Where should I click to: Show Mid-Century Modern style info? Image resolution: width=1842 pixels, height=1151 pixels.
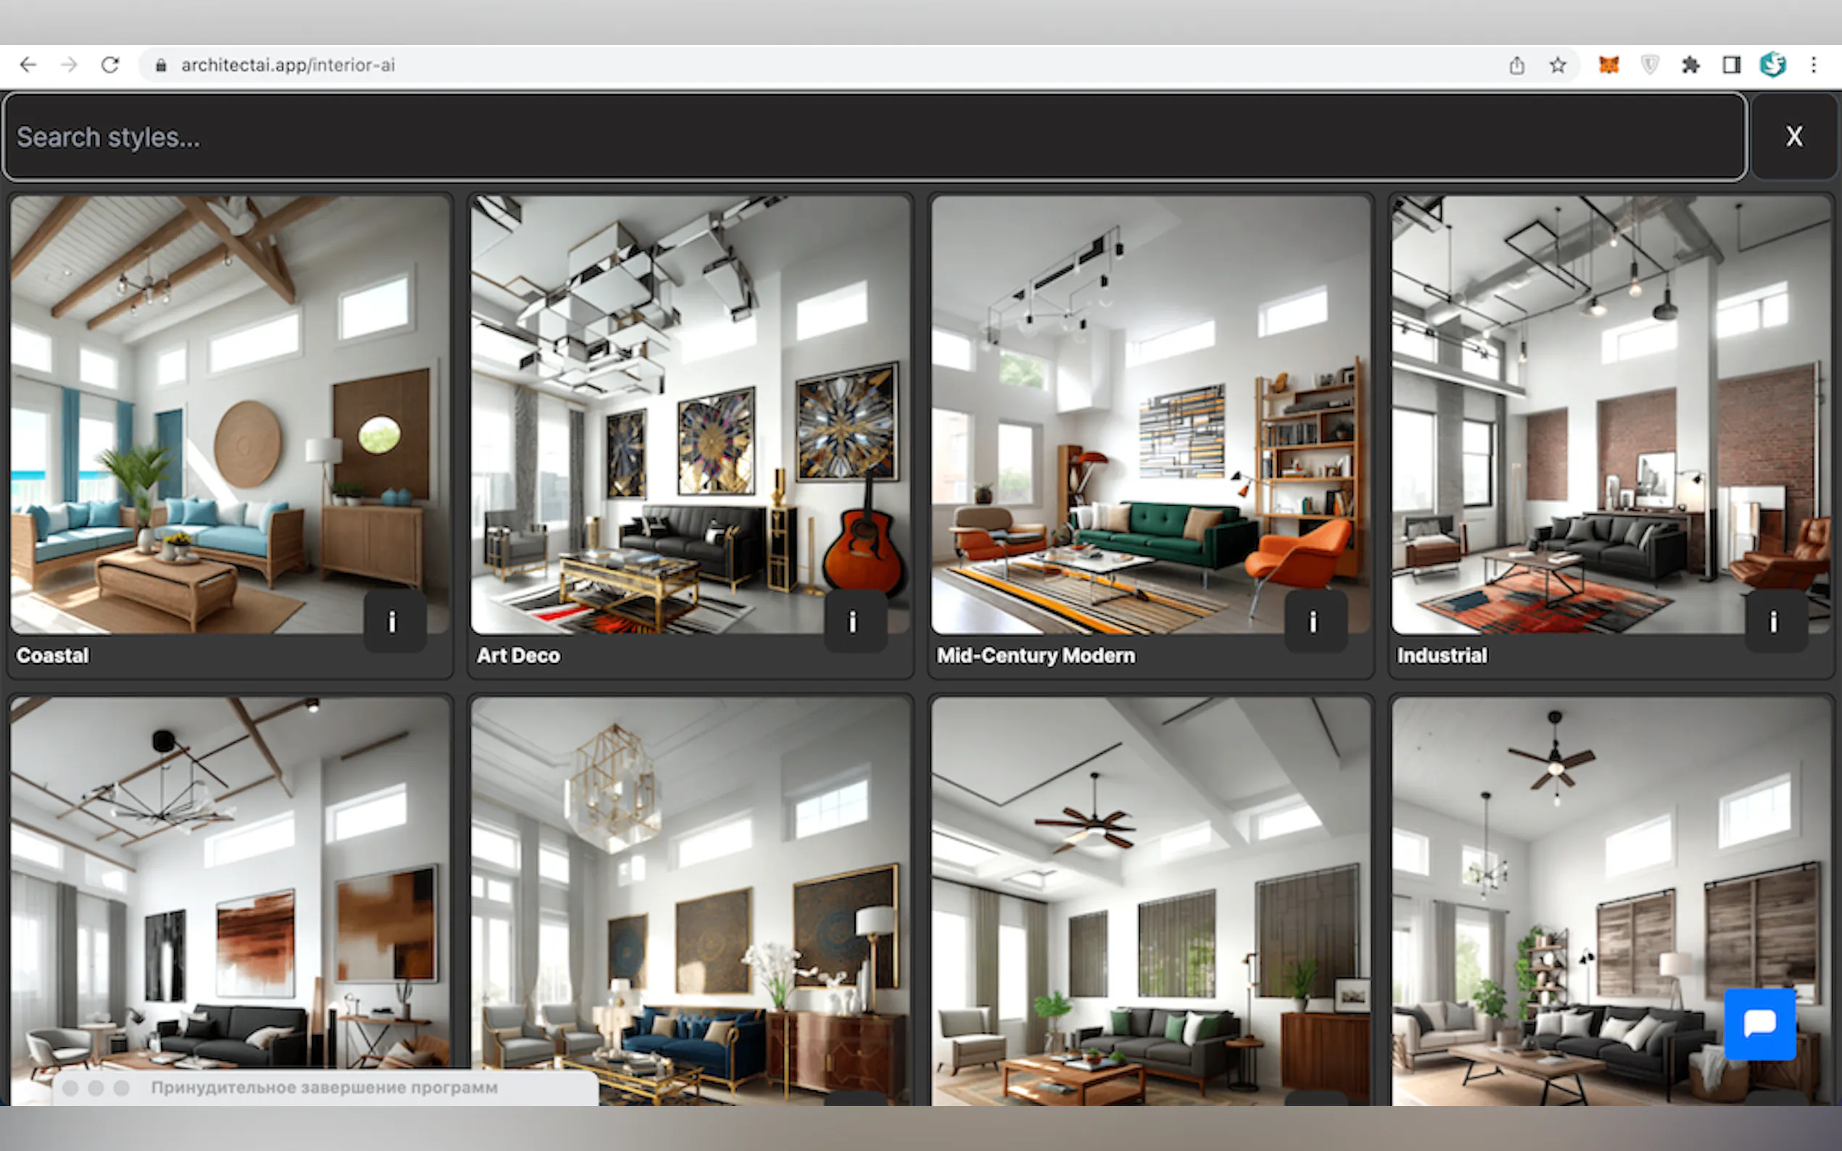pos(1313,622)
